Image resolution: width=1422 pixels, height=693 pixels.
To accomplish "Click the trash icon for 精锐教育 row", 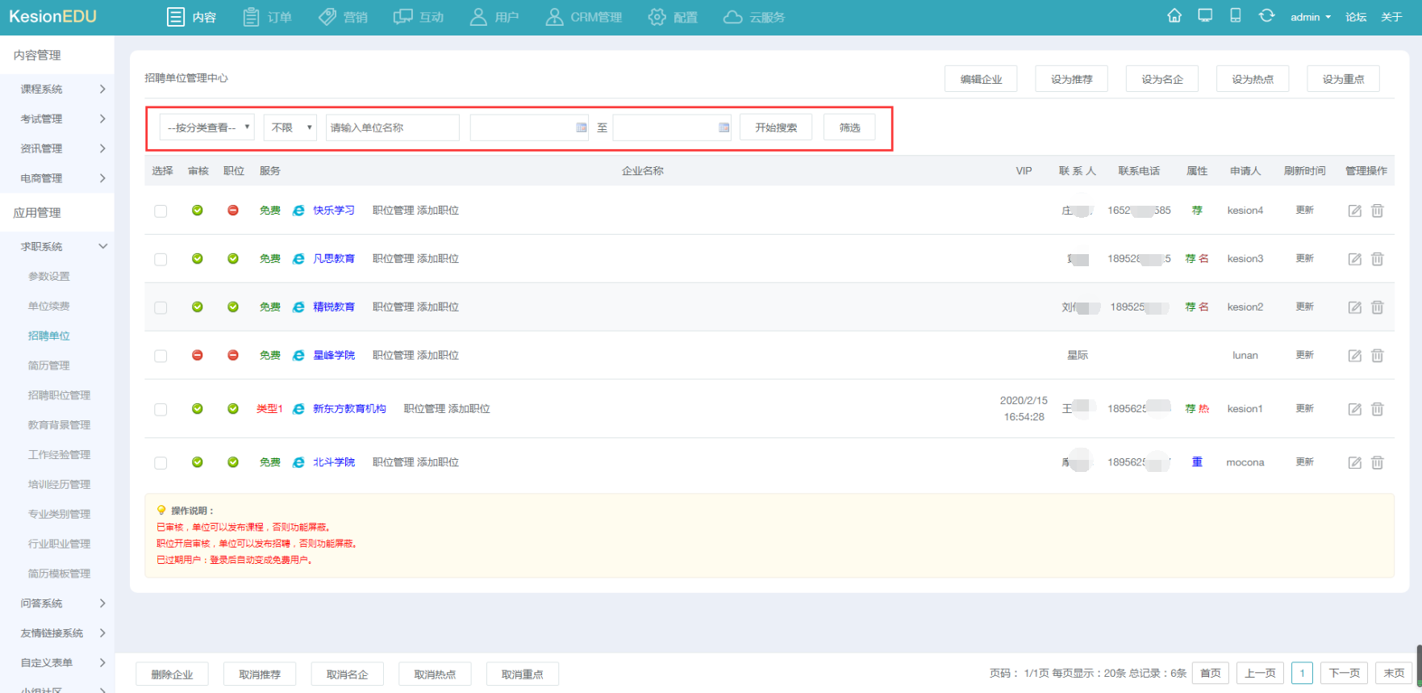I will pos(1378,307).
